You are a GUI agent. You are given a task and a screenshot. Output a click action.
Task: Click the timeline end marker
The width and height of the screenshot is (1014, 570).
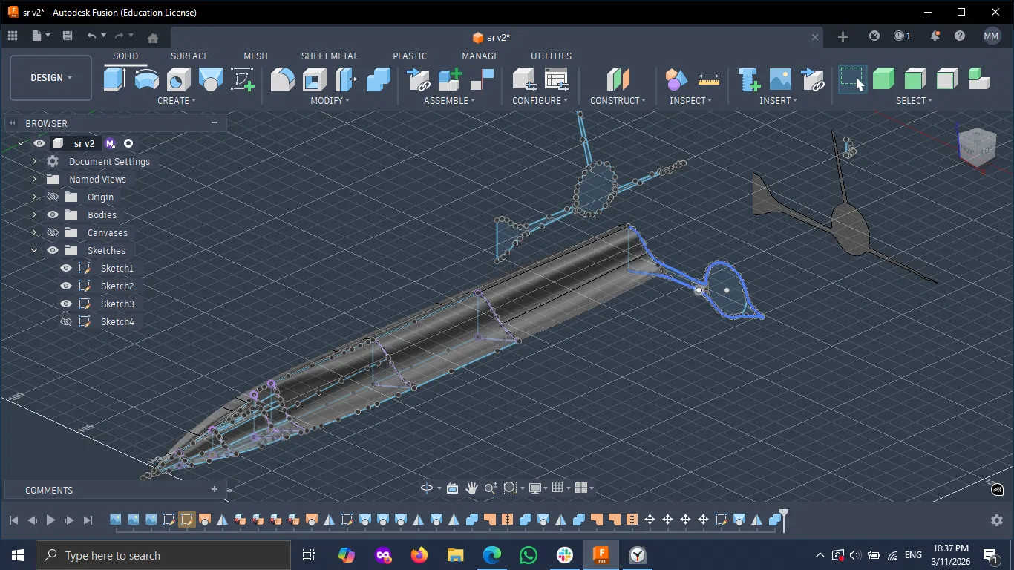(783, 514)
